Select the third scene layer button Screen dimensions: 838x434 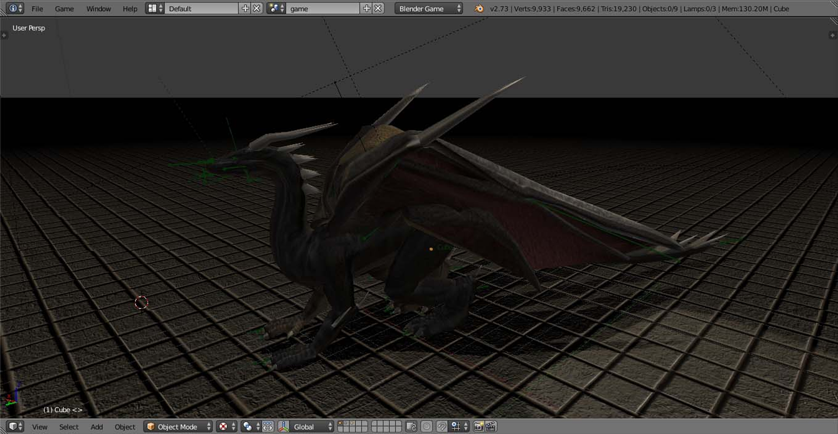coord(352,424)
